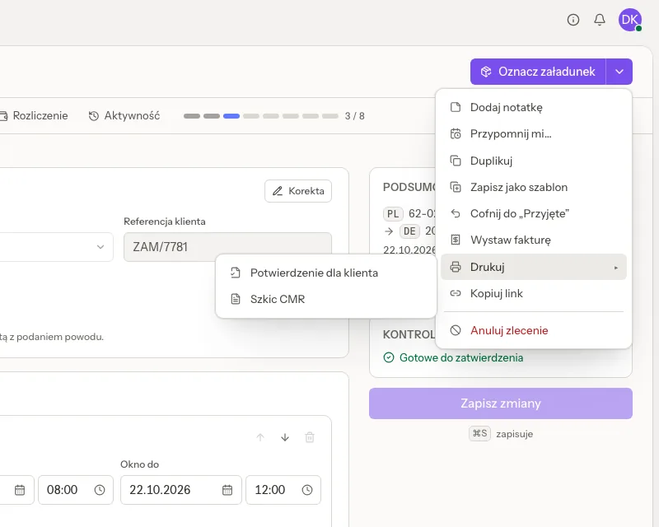Click the blue current step in the progress bar
This screenshot has width=659, height=527.
click(x=231, y=116)
